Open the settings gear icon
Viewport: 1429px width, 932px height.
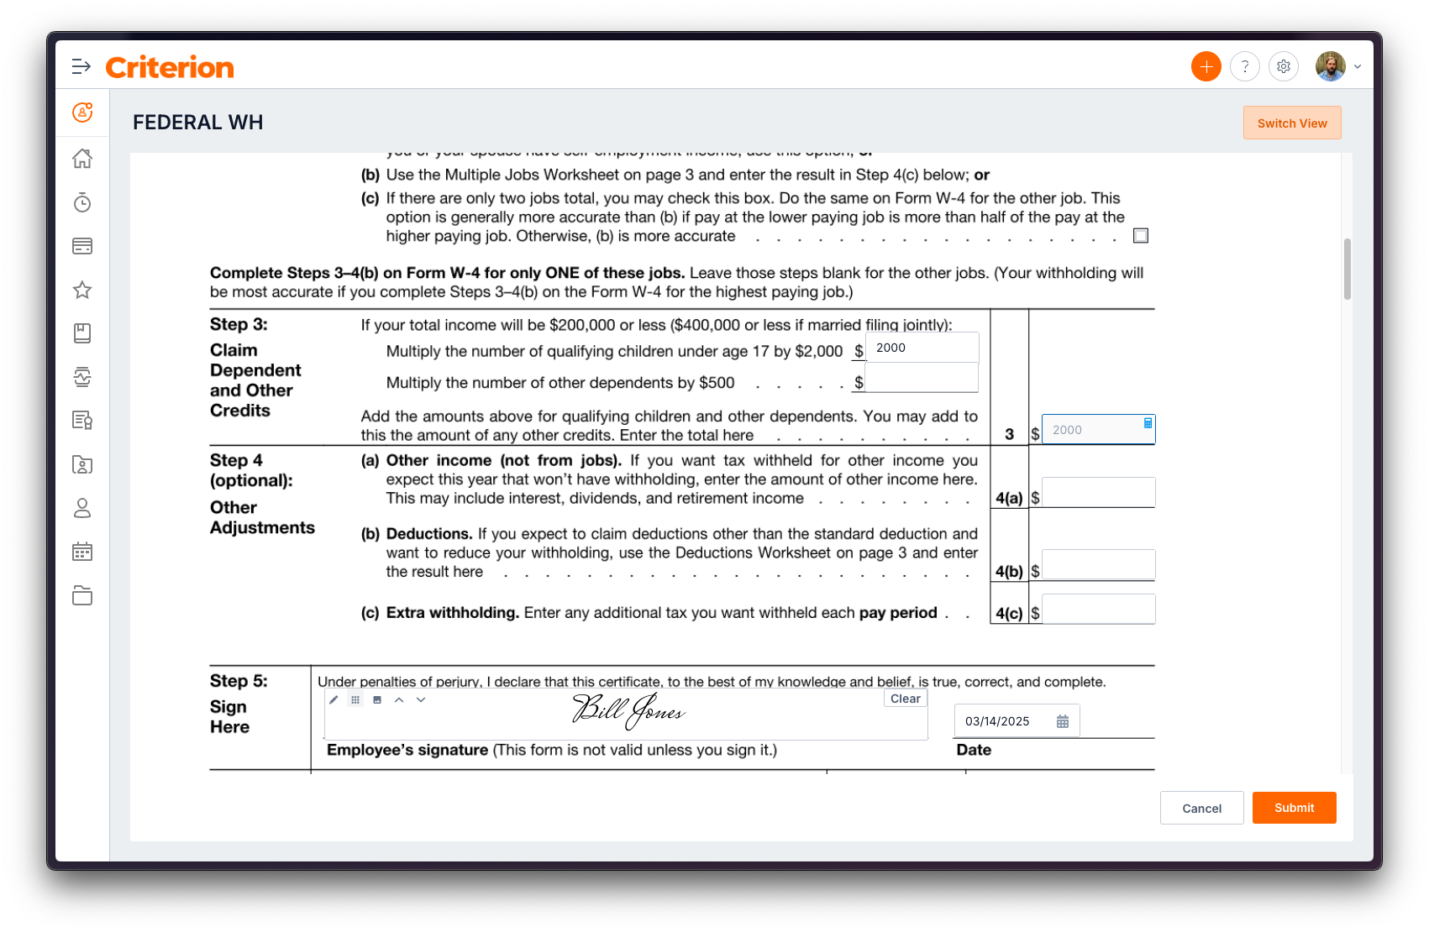click(x=1283, y=66)
